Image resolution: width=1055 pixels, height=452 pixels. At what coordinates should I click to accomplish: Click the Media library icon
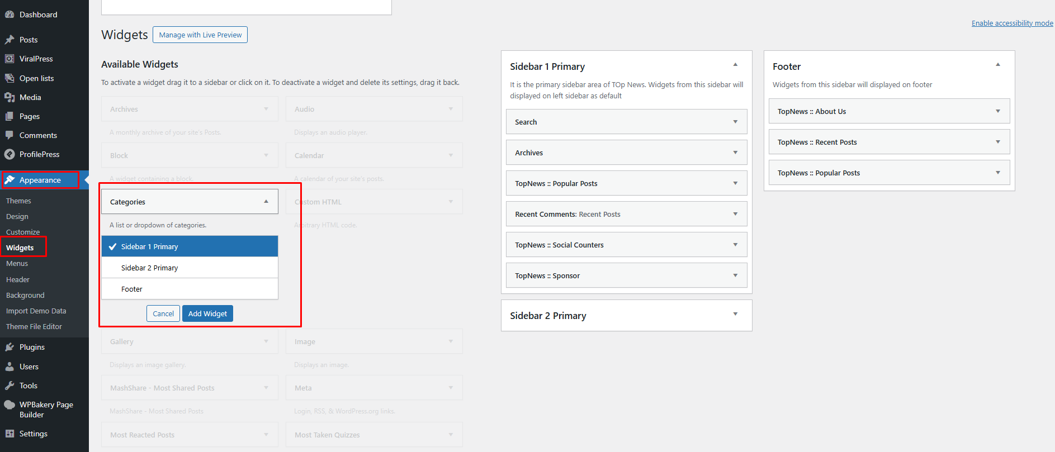pyautogui.click(x=10, y=97)
